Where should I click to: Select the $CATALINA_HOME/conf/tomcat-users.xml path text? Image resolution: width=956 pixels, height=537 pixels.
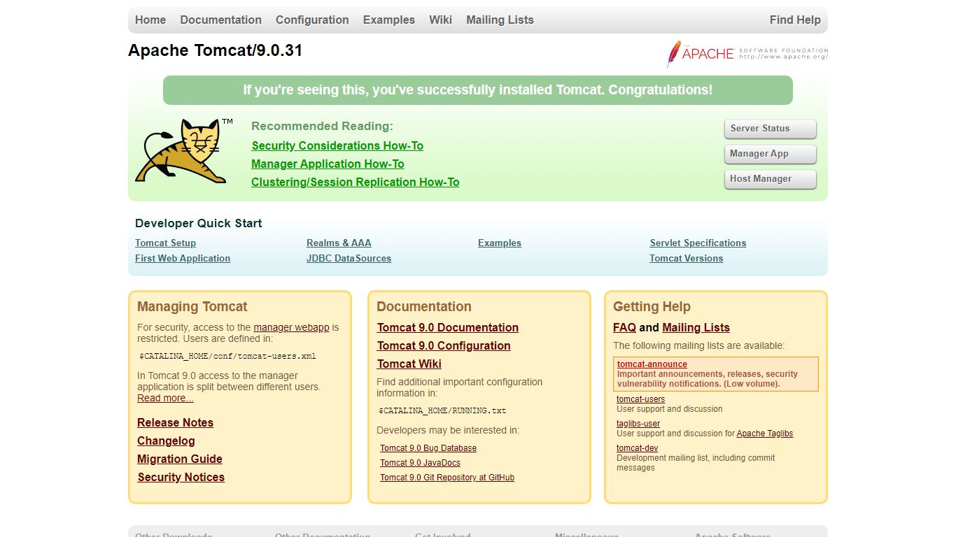pyautogui.click(x=228, y=356)
